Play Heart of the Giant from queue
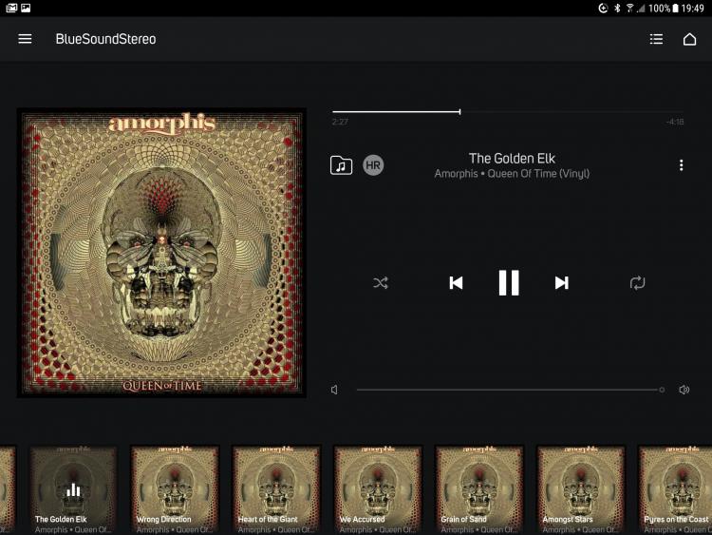 [x=276, y=489]
